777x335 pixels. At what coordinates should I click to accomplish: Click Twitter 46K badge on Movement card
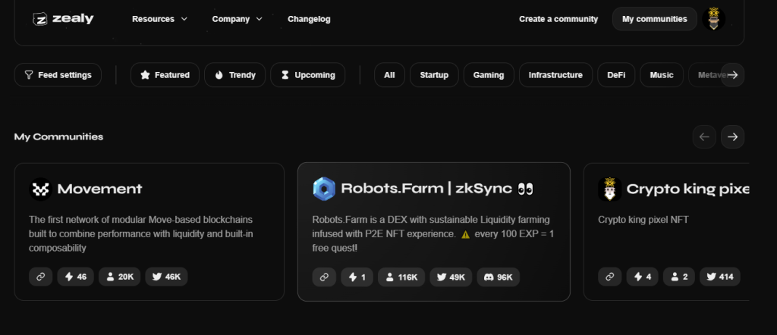tap(166, 277)
